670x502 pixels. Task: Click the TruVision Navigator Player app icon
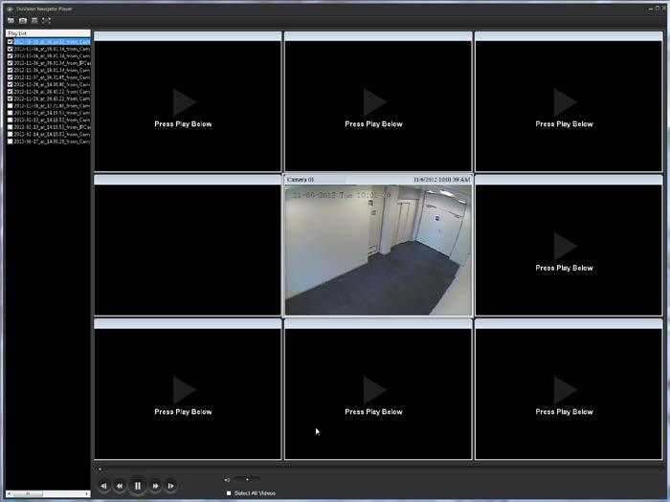(11, 9)
